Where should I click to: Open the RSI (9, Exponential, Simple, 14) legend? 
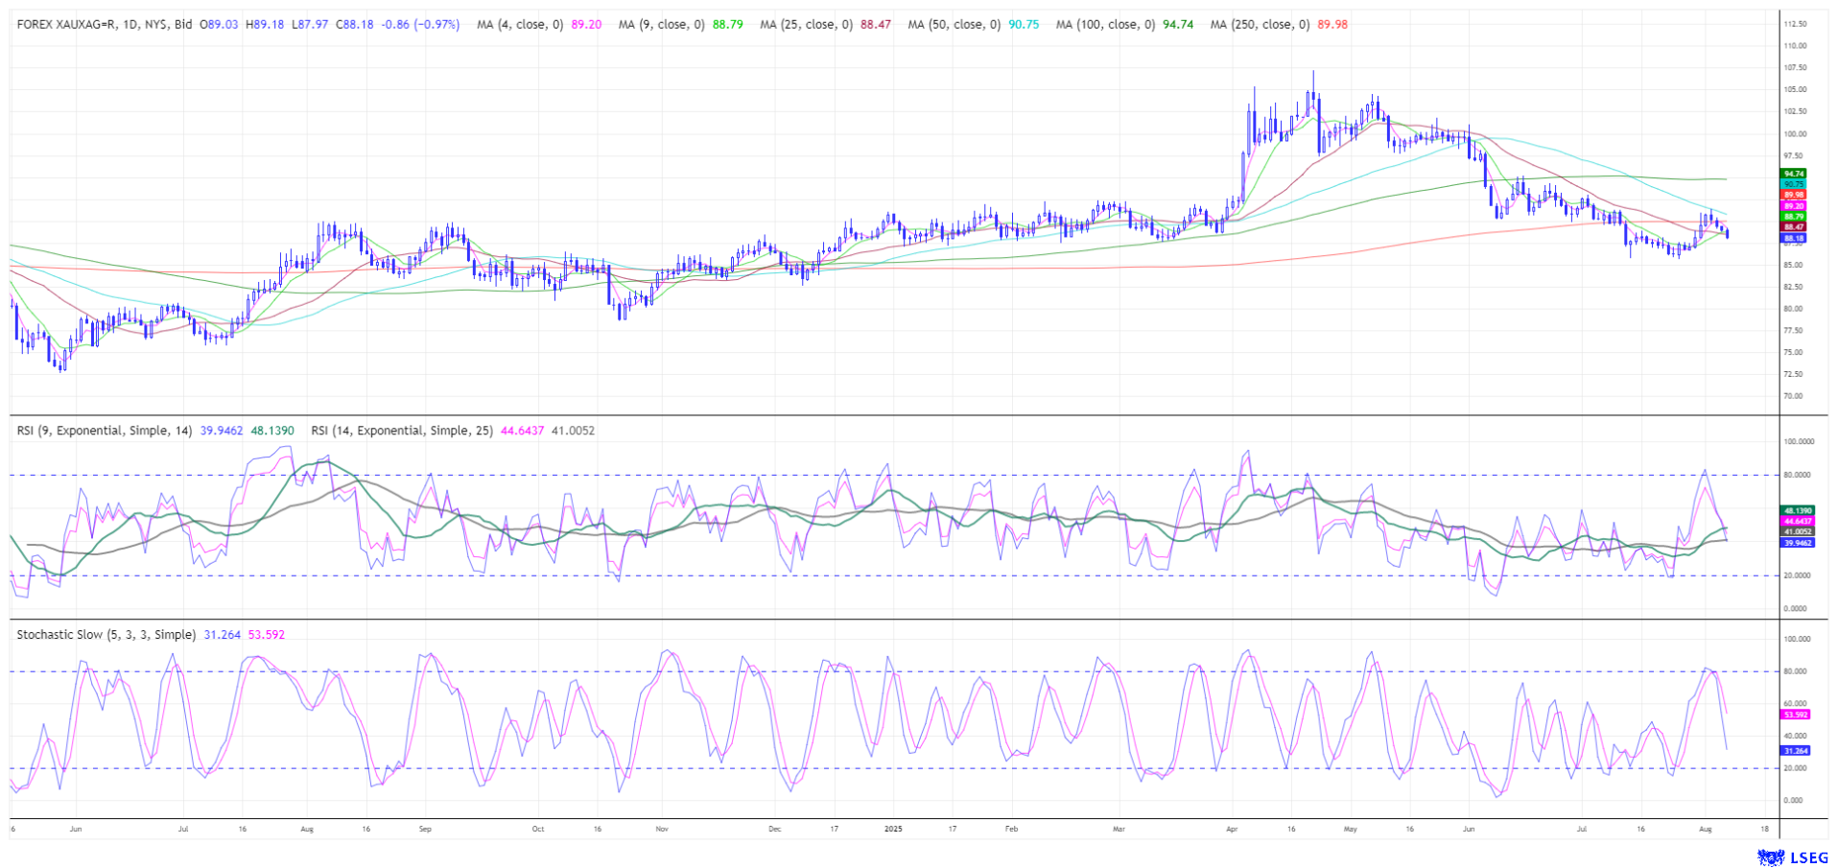(x=105, y=431)
